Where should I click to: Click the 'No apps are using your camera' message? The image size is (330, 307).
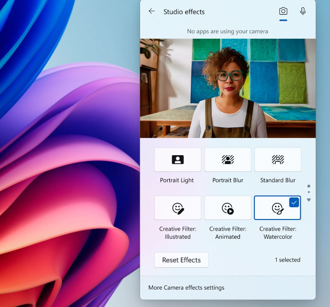[x=228, y=31]
